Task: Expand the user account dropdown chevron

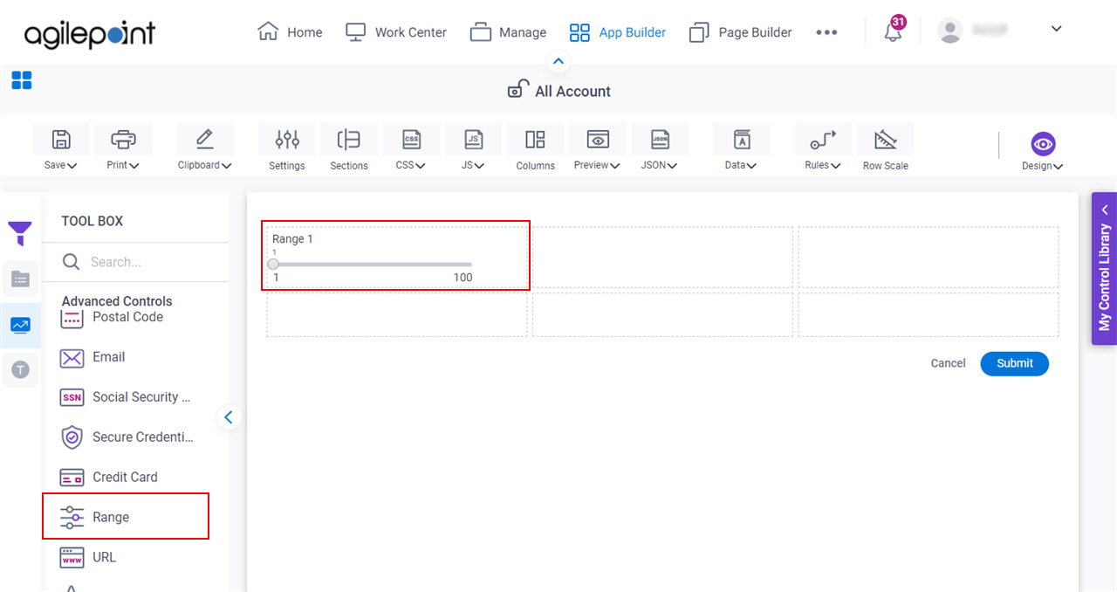Action: (x=1056, y=29)
